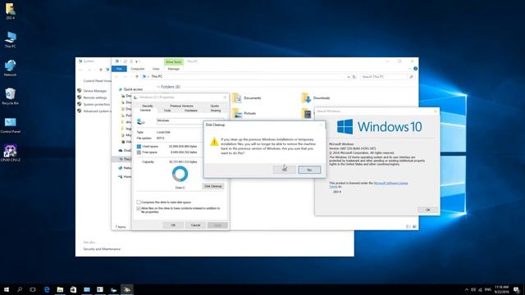The height and width of the screenshot is (295, 525).
Task: Open the Manage ribbon tab under Drive Tools
Action: 173,69
